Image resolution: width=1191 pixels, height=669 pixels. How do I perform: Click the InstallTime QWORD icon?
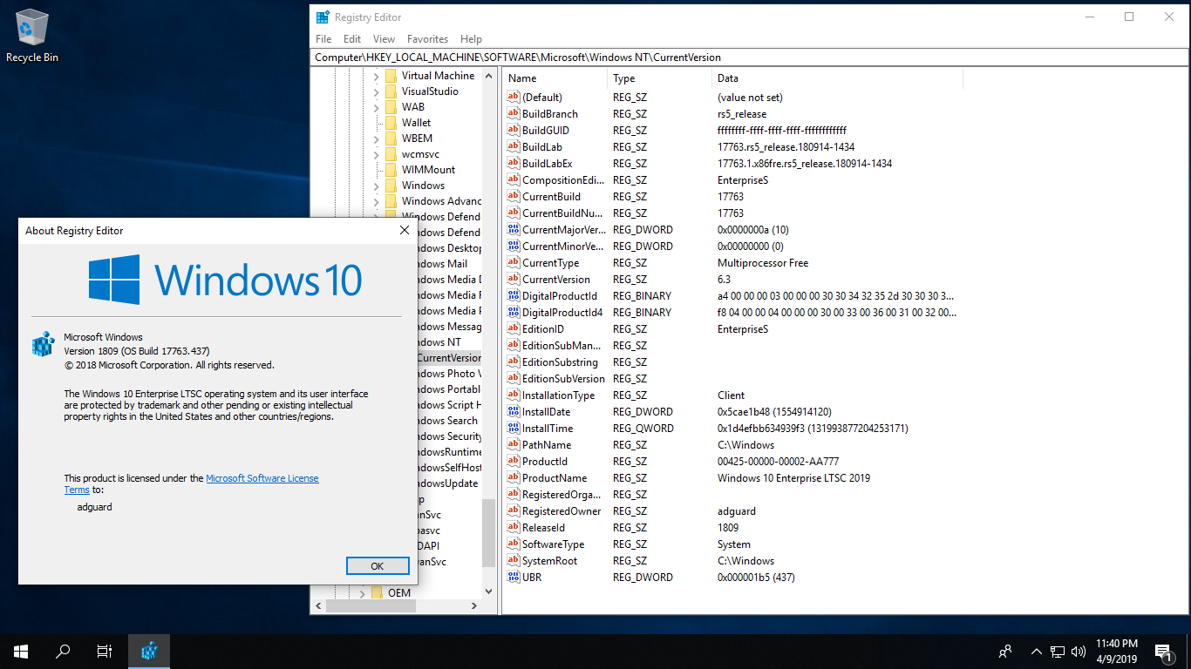pos(514,428)
